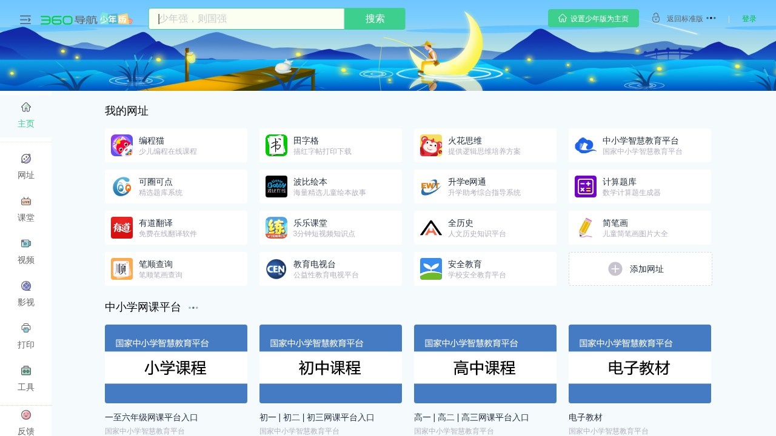Open the 计算题库 calculator icon
This screenshot has width=776, height=436.
(x=586, y=187)
